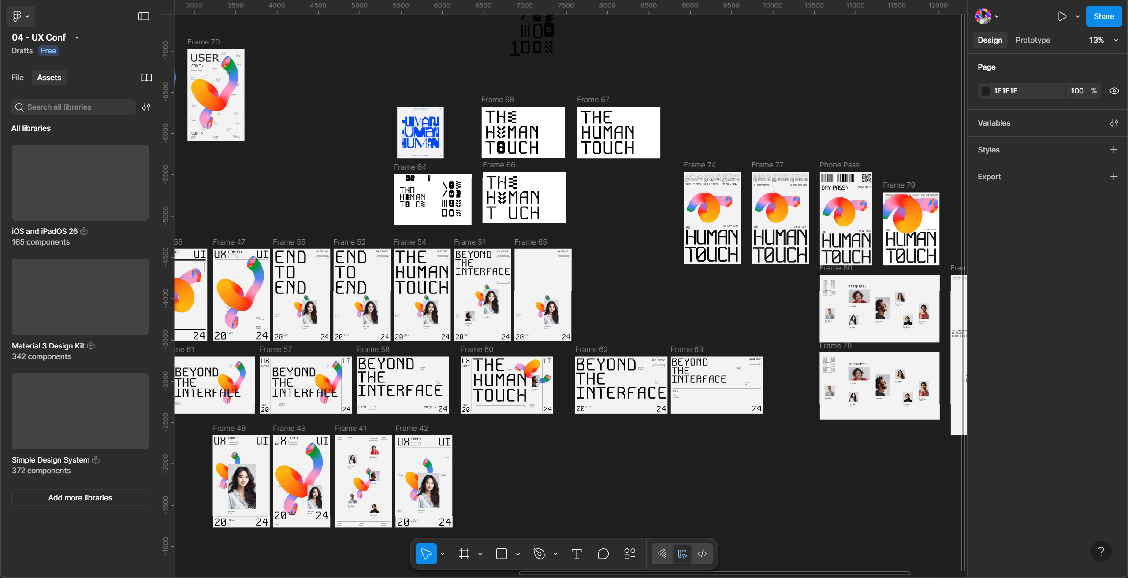Viewport: 1128px width, 578px height.
Task: Open the 13% zoom dropdown
Action: pos(1103,40)
